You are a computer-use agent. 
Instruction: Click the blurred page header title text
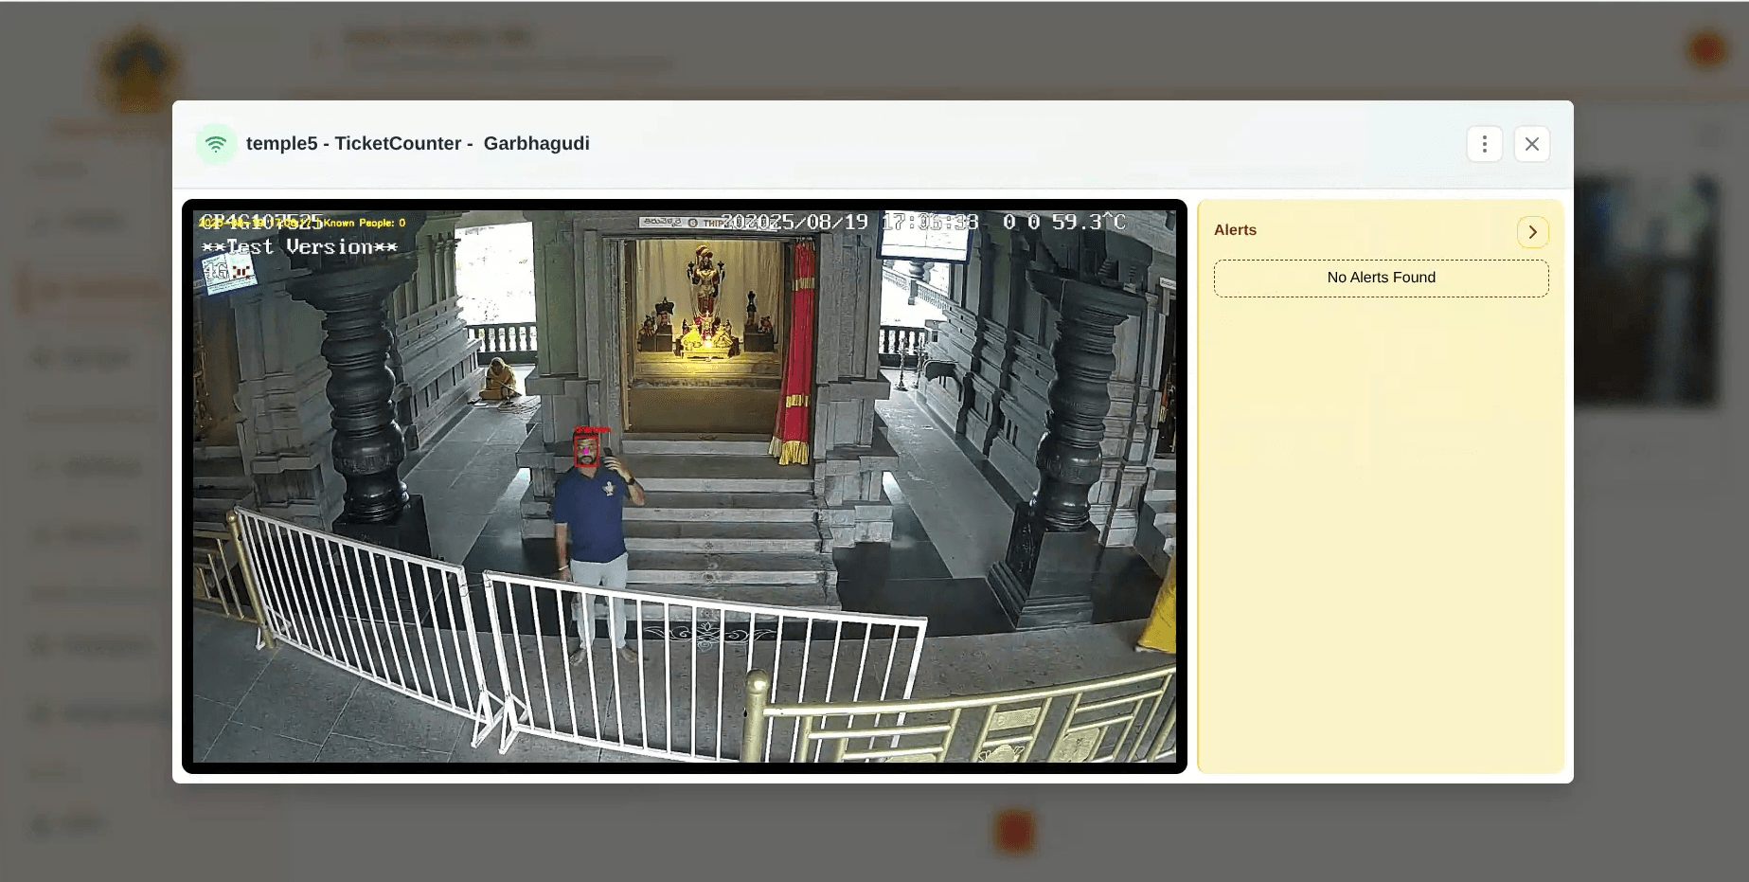click(x=436, y=38)
